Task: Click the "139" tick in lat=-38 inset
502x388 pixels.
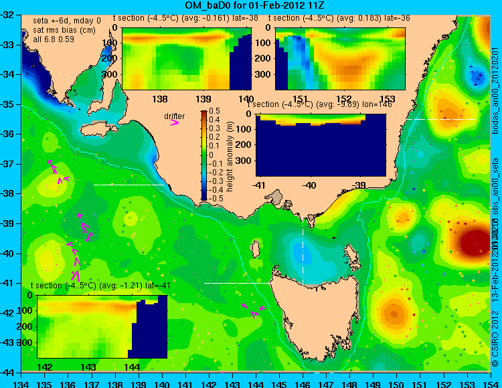Action: 203,99
